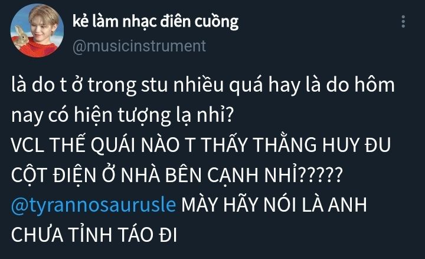The image size is (425, 259).
Task: Click the question marks after 'NHỈ'
Action: point(321,176)
